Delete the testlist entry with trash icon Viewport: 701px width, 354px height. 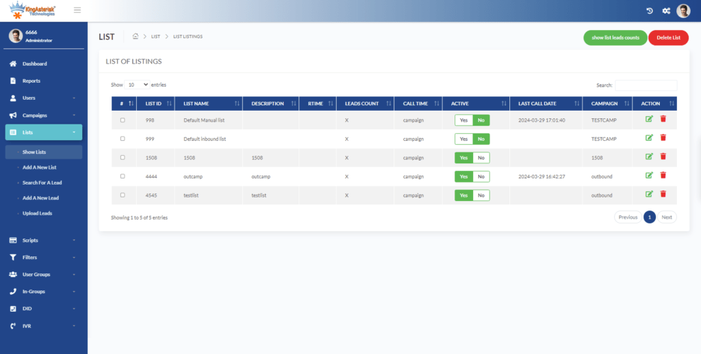(663, 194)
